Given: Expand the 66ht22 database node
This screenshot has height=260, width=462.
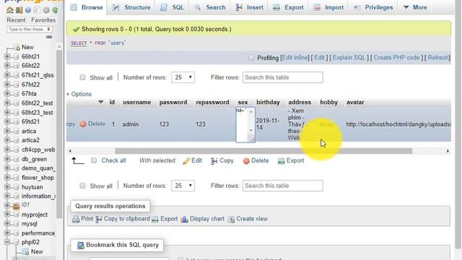Looking at the screenshot, I should [7, 66].
